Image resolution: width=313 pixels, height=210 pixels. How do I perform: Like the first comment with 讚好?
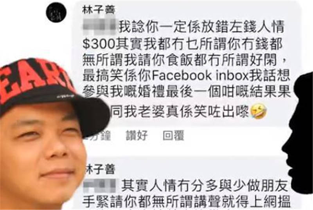click(137, 136)
